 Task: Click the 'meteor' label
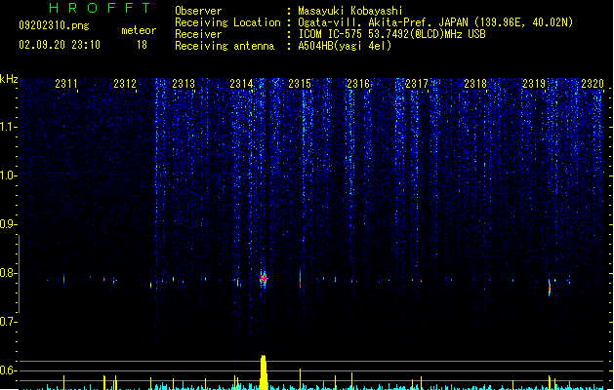click(x=139, y=30)
